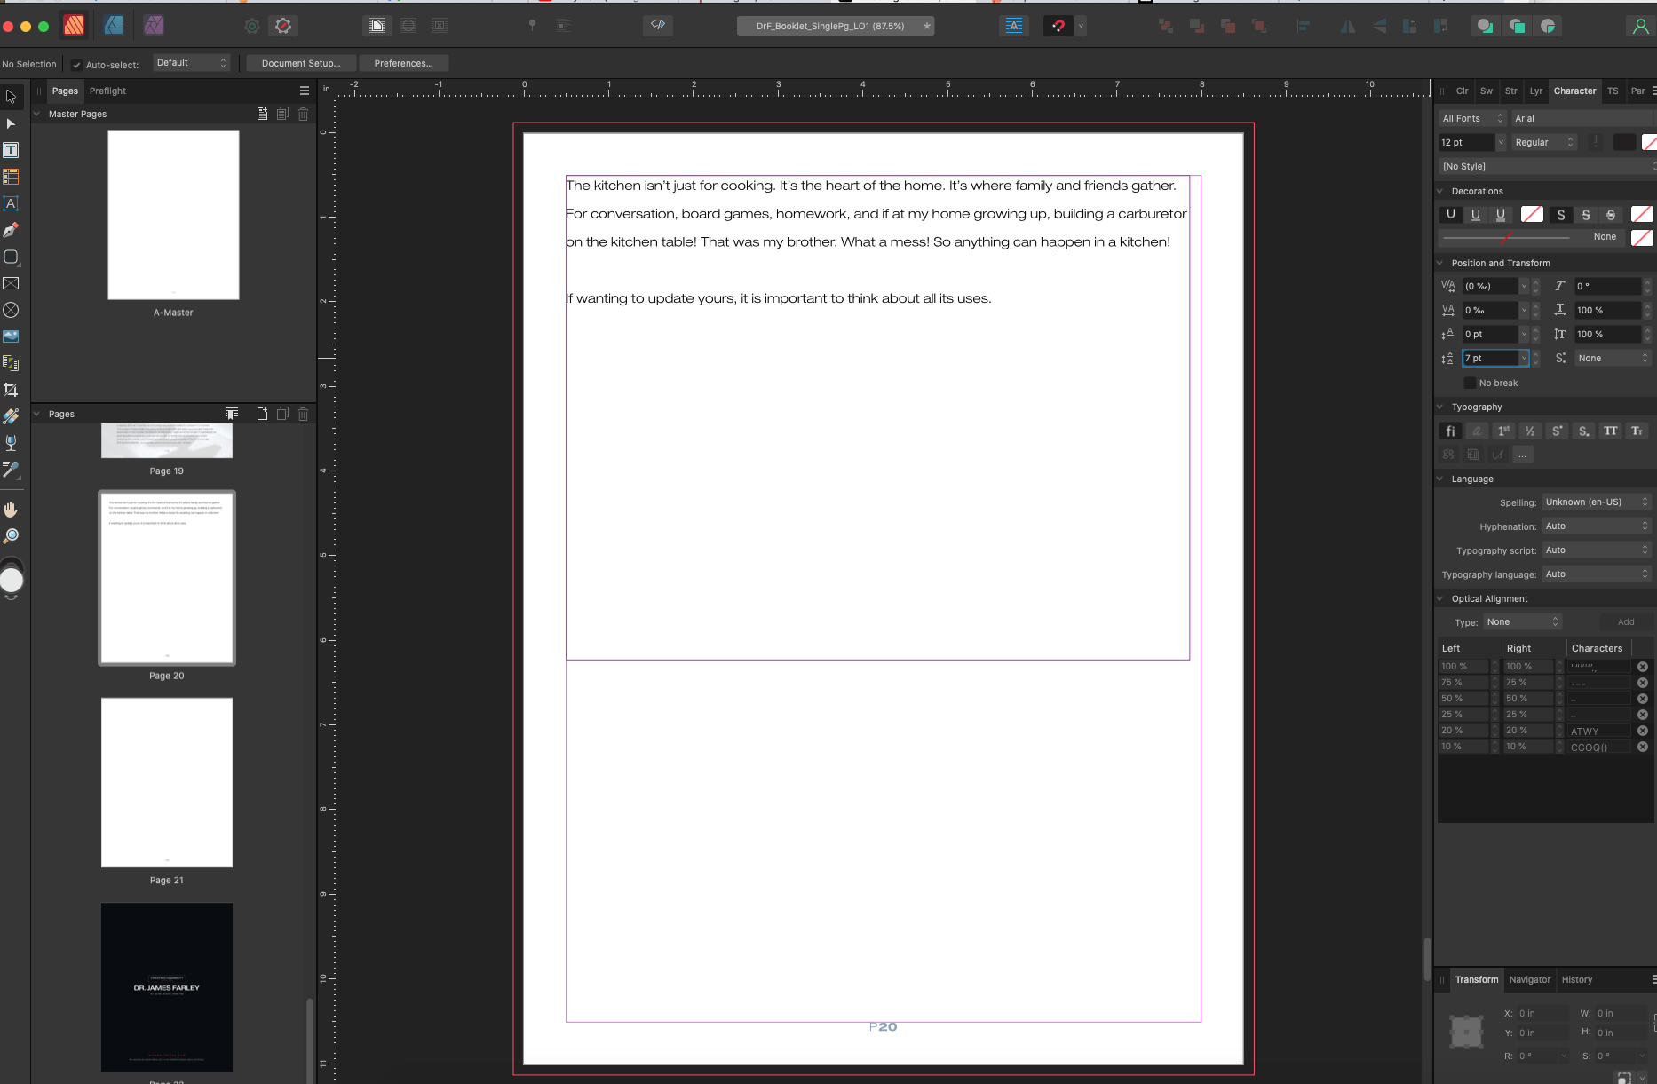Select the Frame Text tool
This screenshot has width=1657, height=1084.
tap(11, 150)
